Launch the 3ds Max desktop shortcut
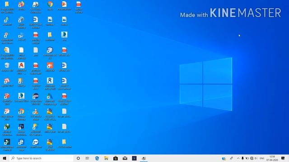Screen dimensions: 289x162 click(x=21, y=98)
